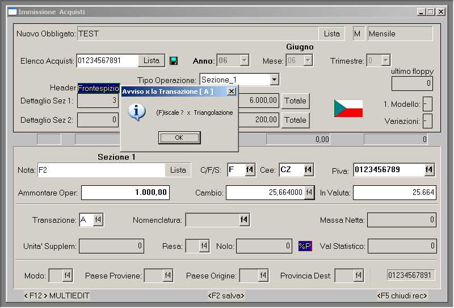
Task: Click the info icon in the dialog
Action: [136, 112]
